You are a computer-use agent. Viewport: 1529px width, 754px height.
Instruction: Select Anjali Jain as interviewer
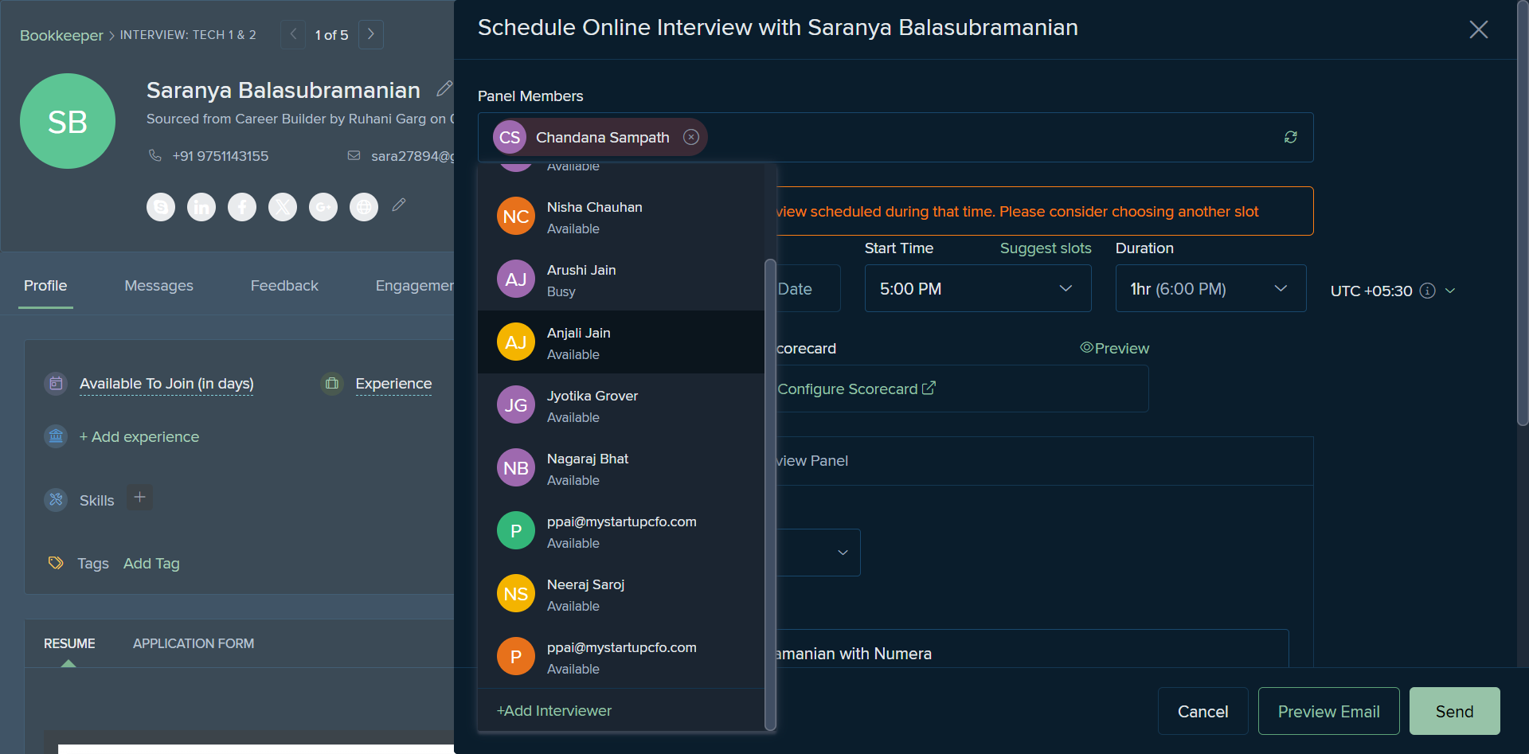(x=621, y=342)
